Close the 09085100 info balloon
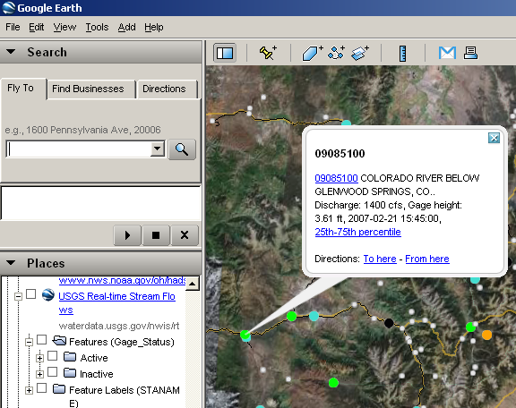 click(x=494, y=138)
